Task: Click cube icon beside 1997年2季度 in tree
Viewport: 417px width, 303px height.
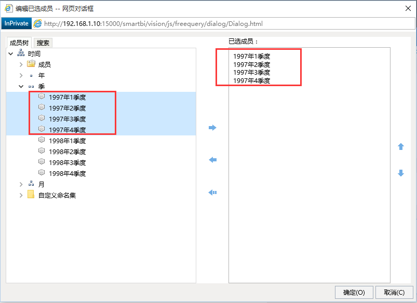Action: click(42, 107)
